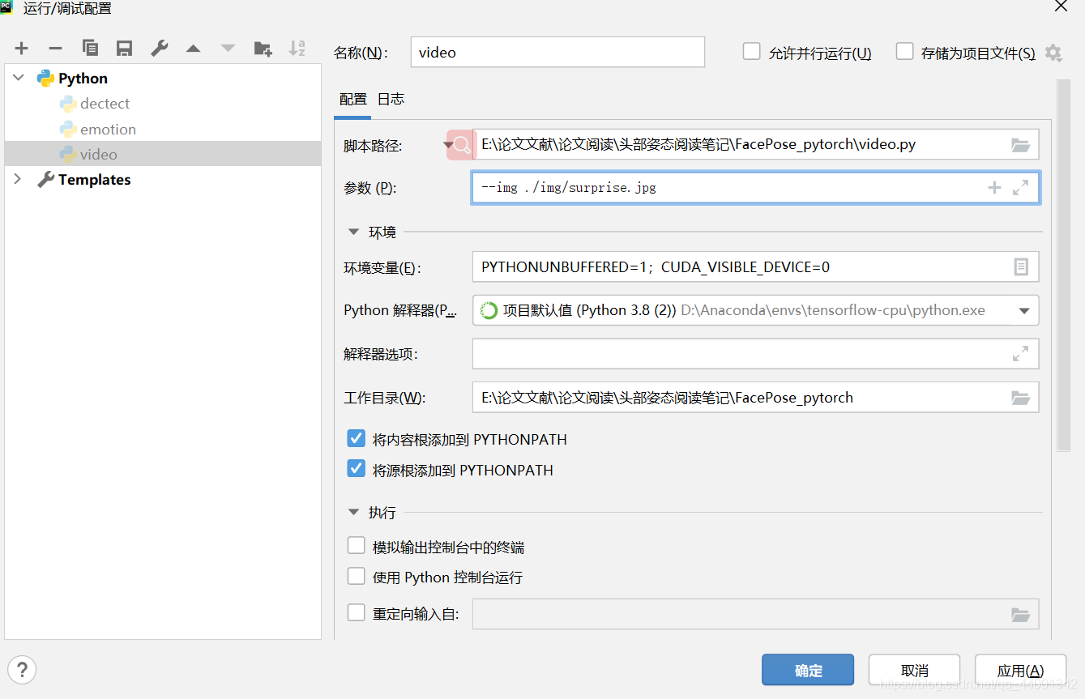Remove selected configuration with minus icon
Image resolution: width=1085 pixels, height=699 pixels.
(x=55, y=49)
